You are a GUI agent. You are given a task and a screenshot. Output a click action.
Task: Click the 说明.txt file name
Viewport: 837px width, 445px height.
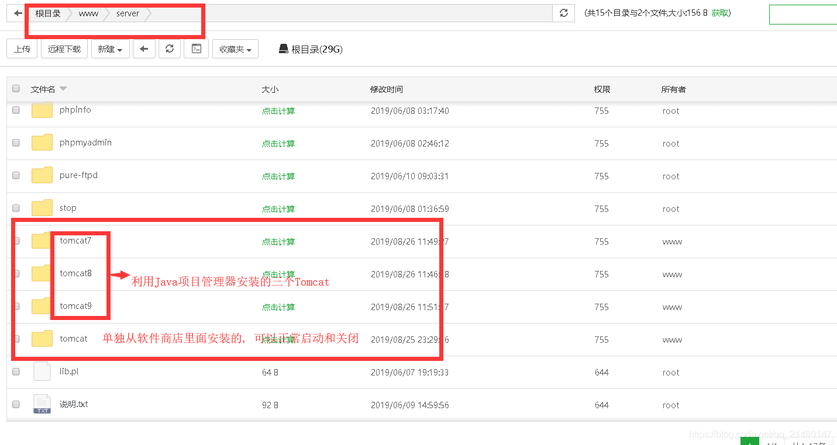[x=74, y=404]
